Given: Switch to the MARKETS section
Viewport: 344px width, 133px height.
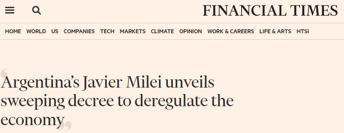Looking at the screenshot, I should pyautogui.click(x=133, y=31).
